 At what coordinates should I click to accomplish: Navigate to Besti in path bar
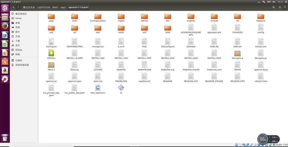tap(55, 7)
